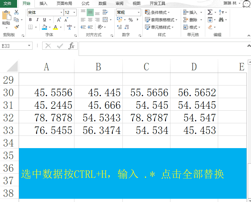This screenshot has height=202, width=251.
Task: Click Merge and Center icon
Action: point(105,20)
